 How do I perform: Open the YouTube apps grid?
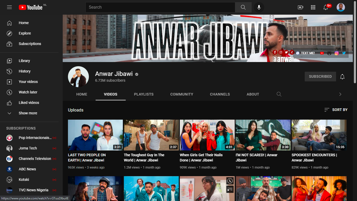pos(313,7)
